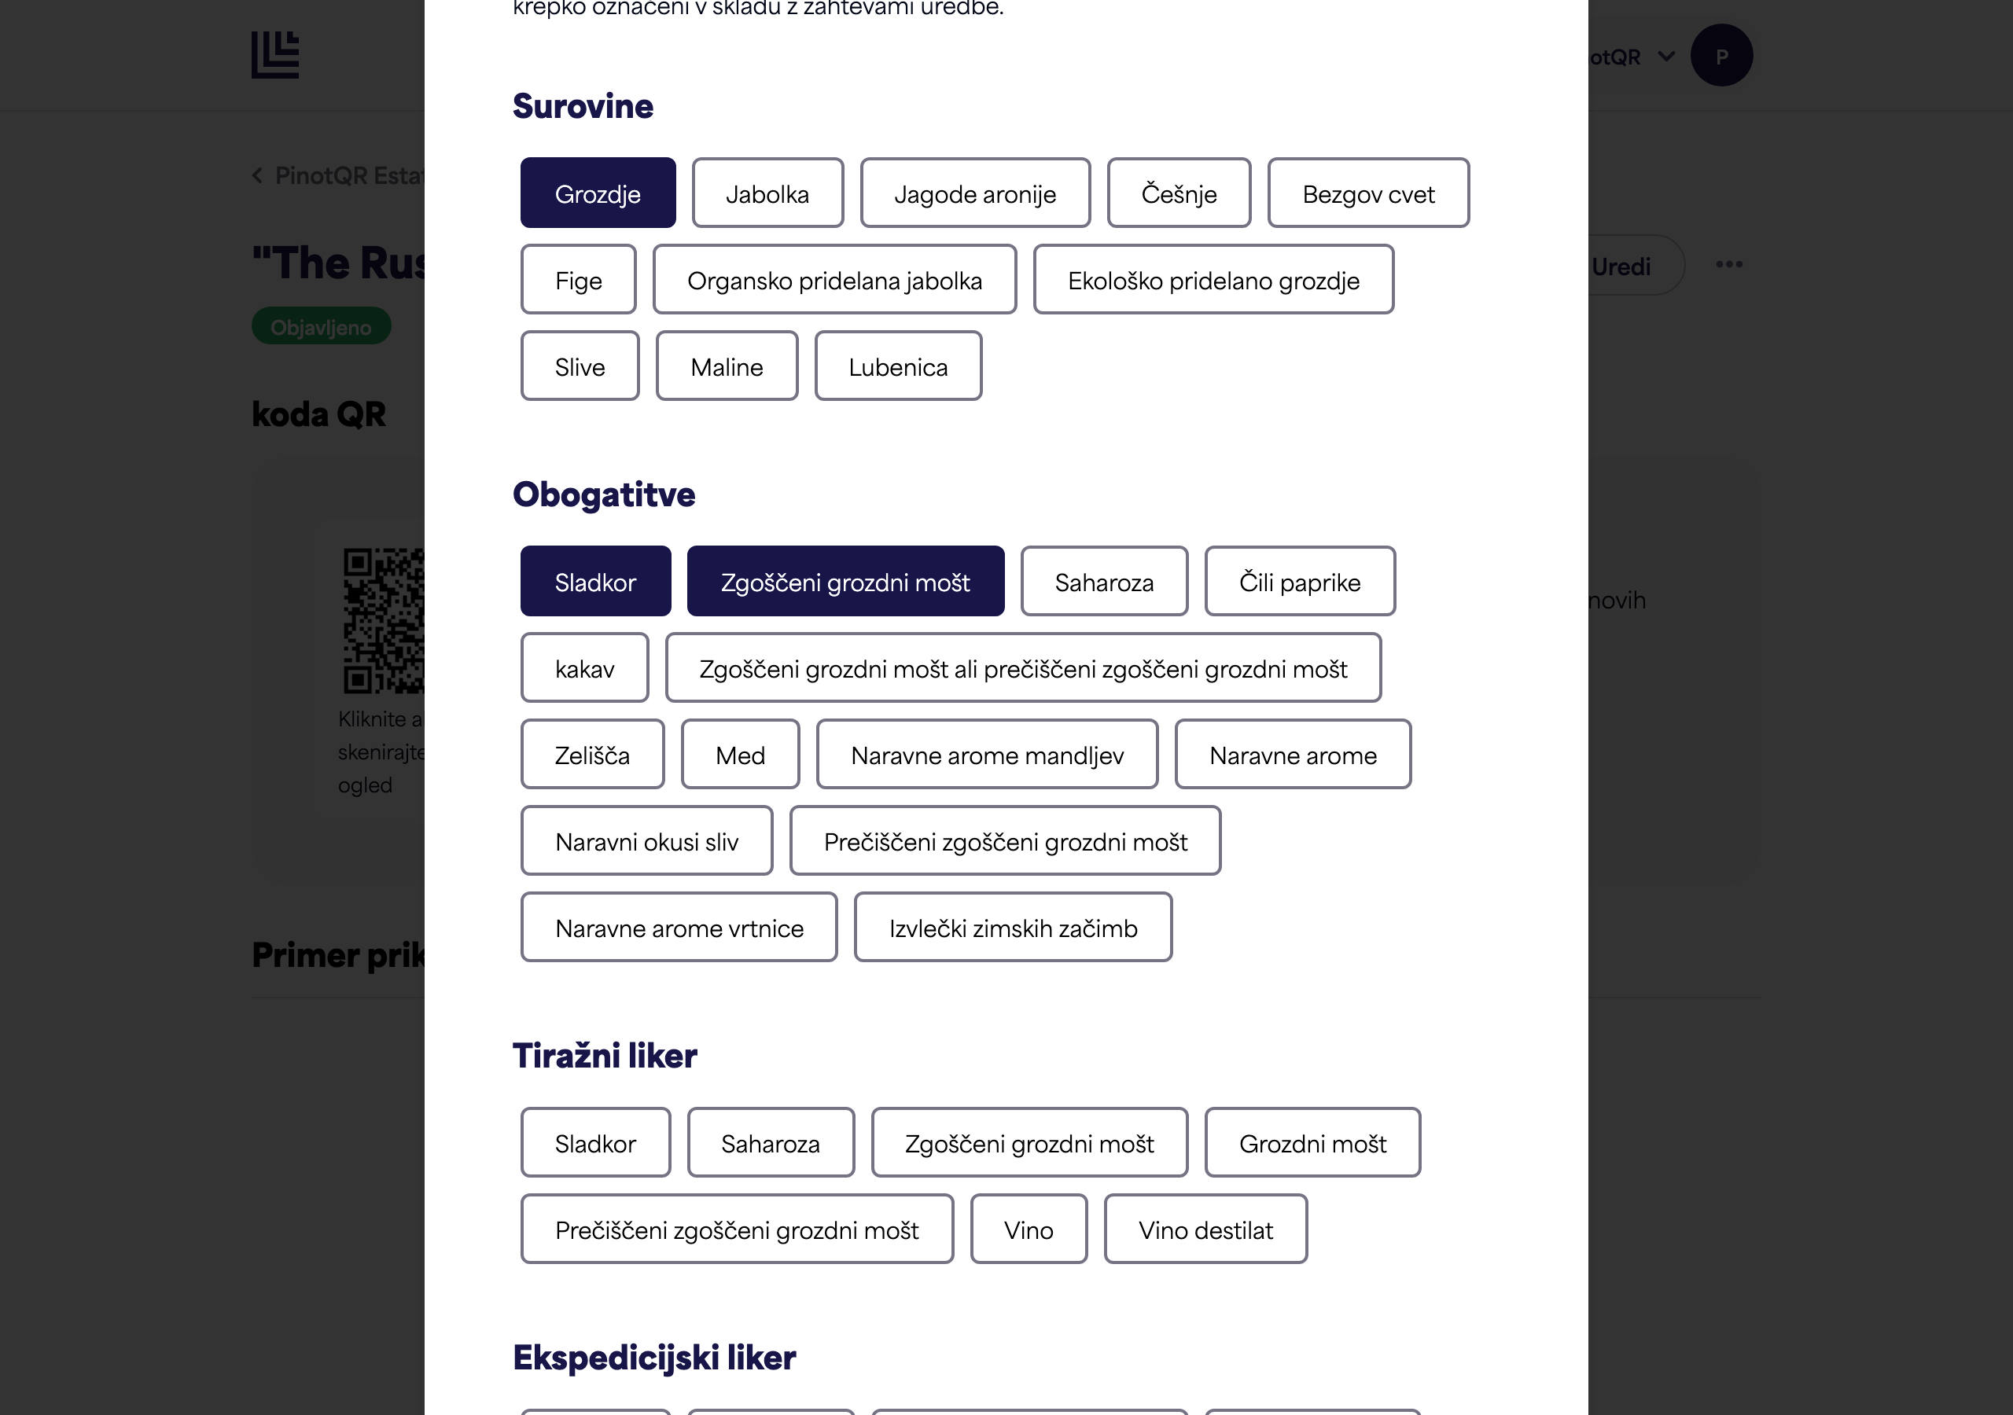
Task: Choose the Lubenica option
Action: (x=898, y=366)
